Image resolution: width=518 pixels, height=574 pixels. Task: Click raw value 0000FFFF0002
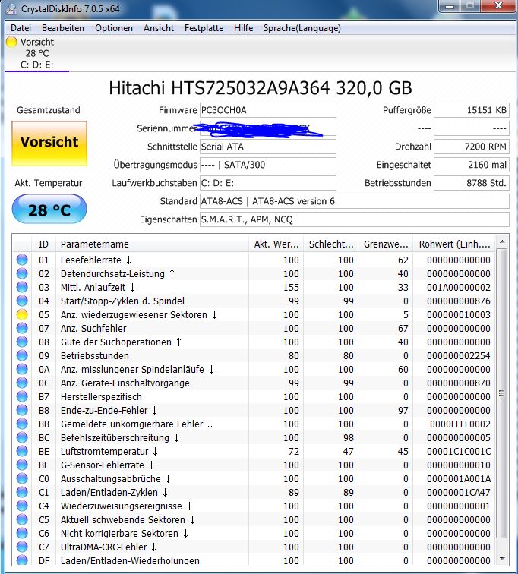click(x=460, y=424)
